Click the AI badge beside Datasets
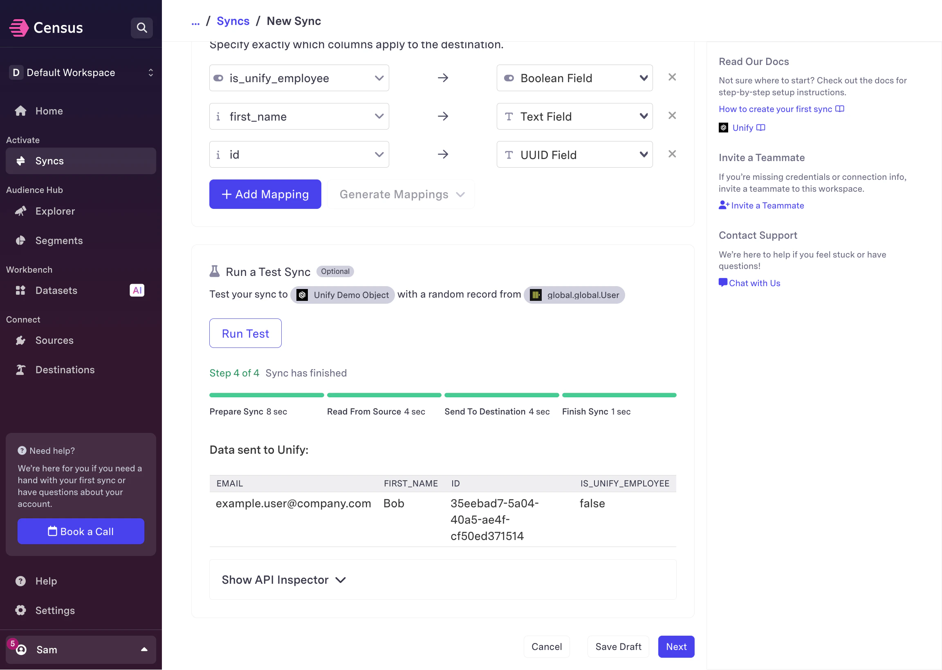 point(137,291)
